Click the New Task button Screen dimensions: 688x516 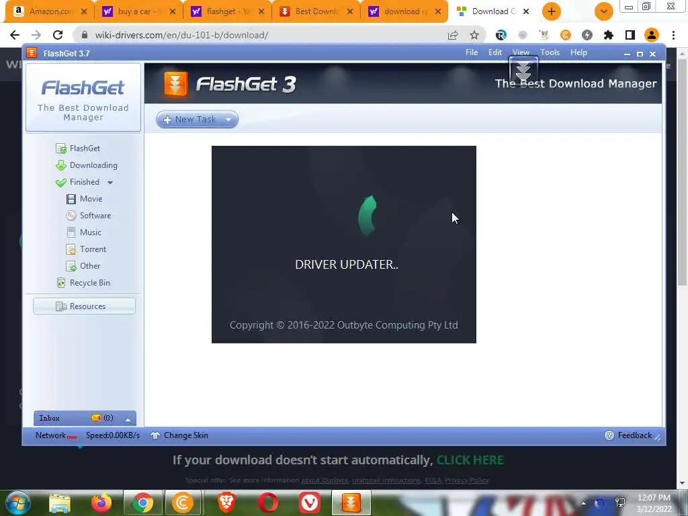(197, 120)
